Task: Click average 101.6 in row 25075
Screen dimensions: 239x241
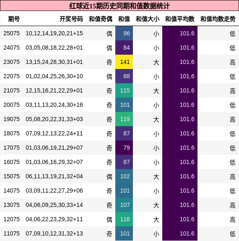Action: click(180, 33)
